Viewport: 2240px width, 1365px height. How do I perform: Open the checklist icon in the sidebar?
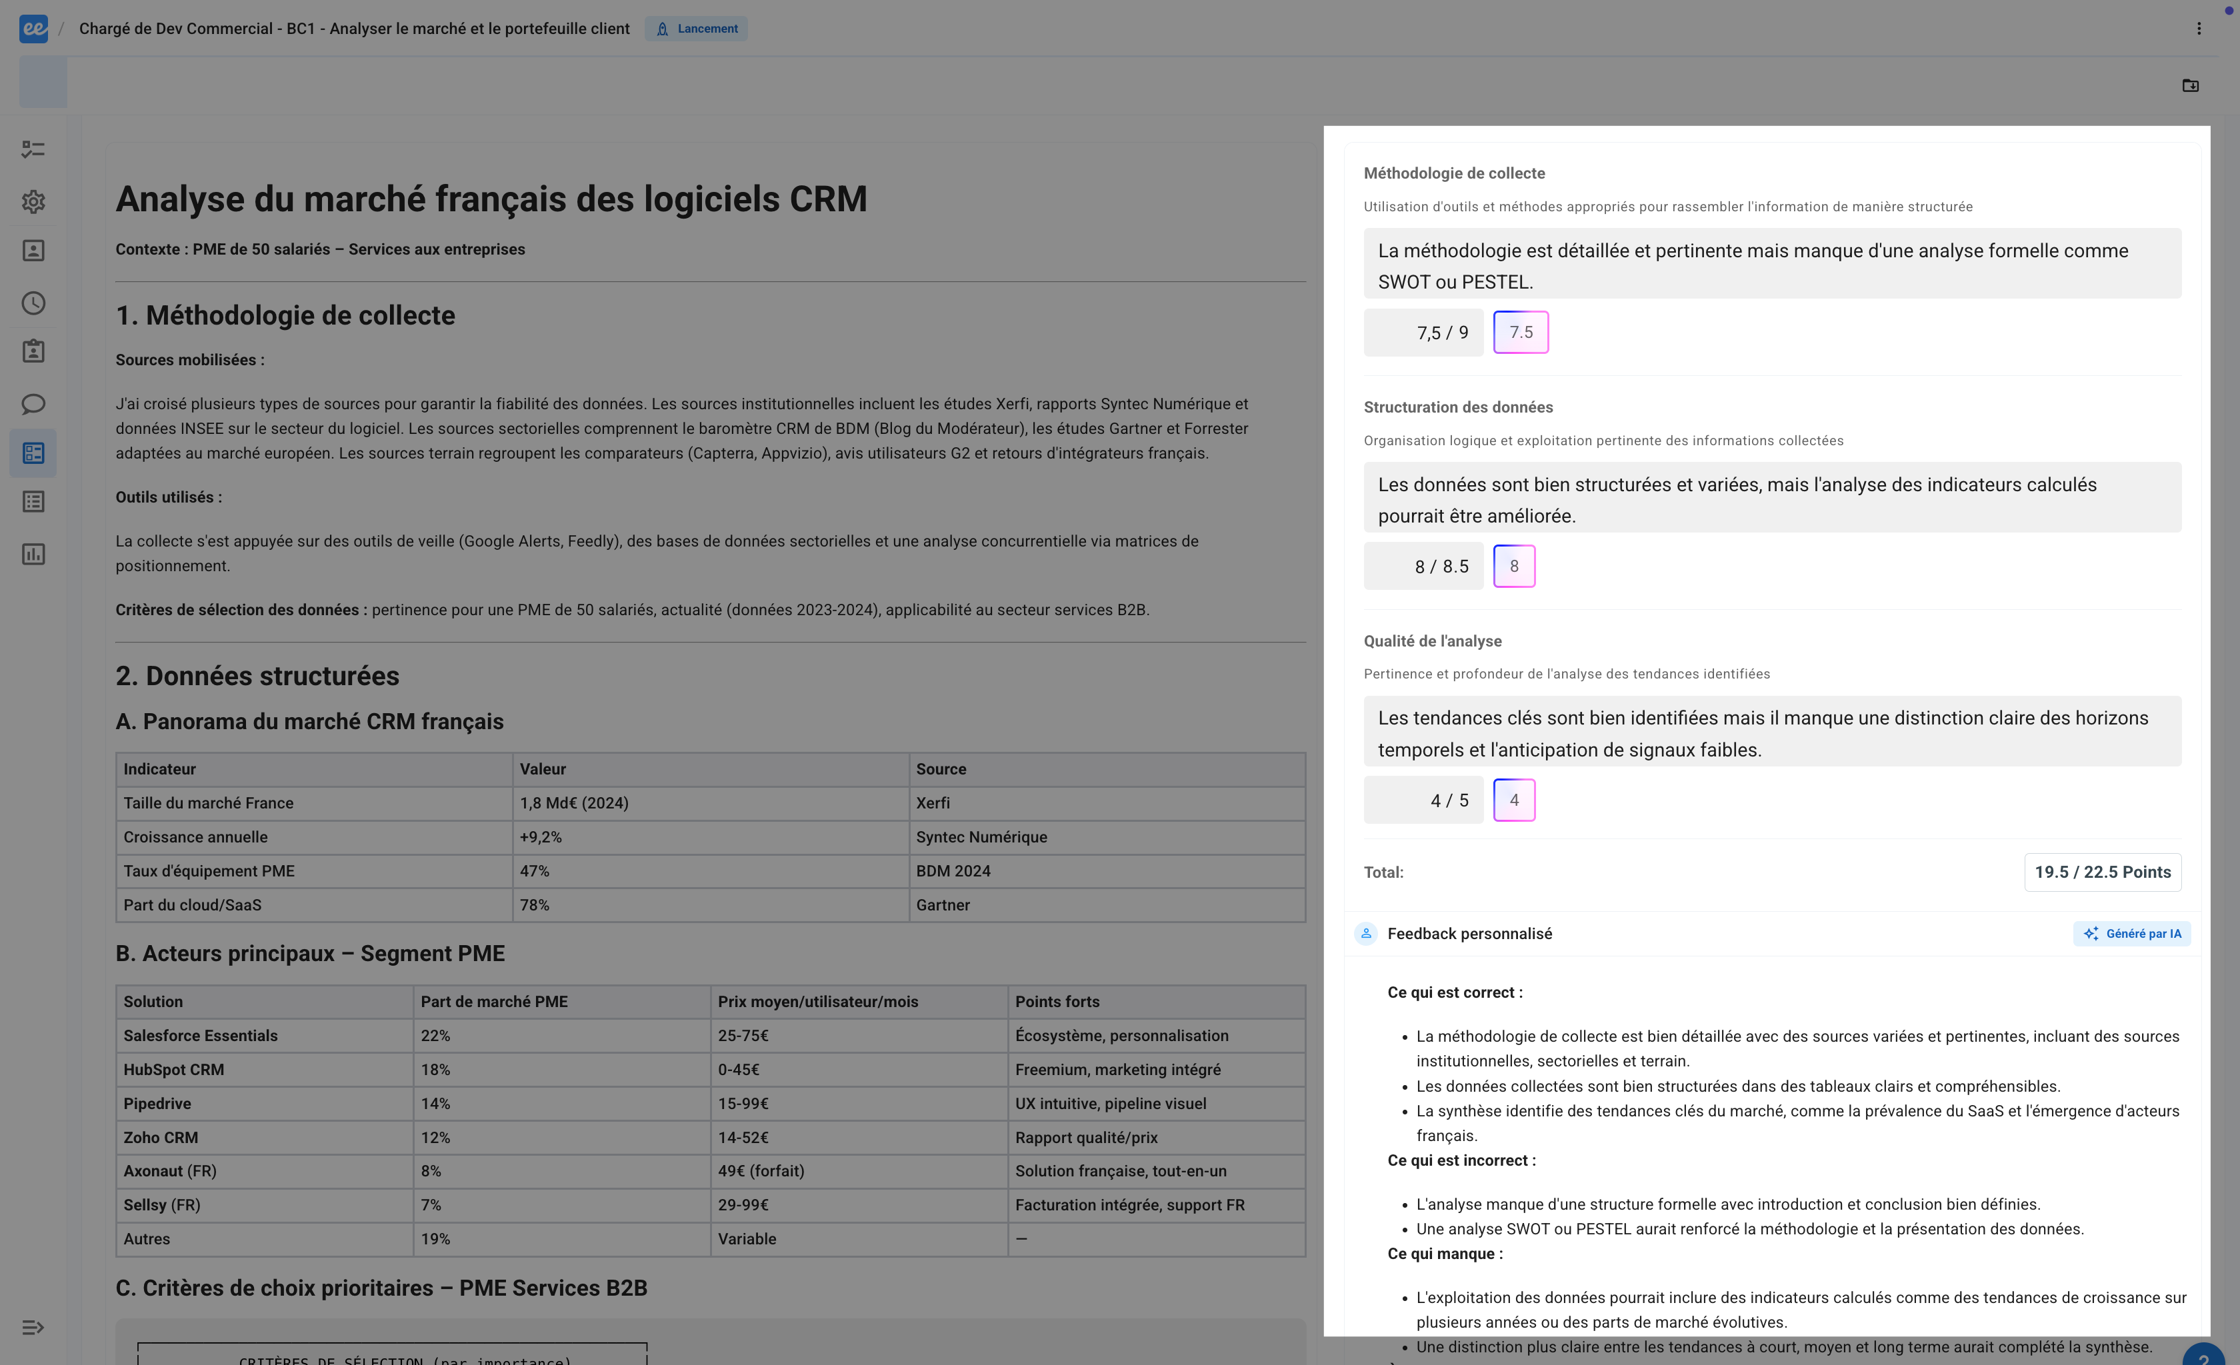[33, 149]
